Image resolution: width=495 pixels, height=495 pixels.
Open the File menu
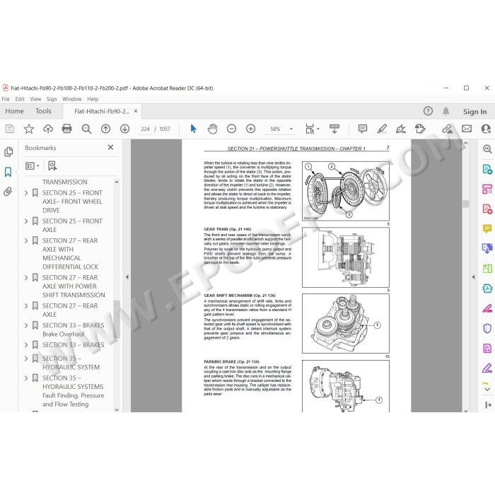click(x=6, y=99)
